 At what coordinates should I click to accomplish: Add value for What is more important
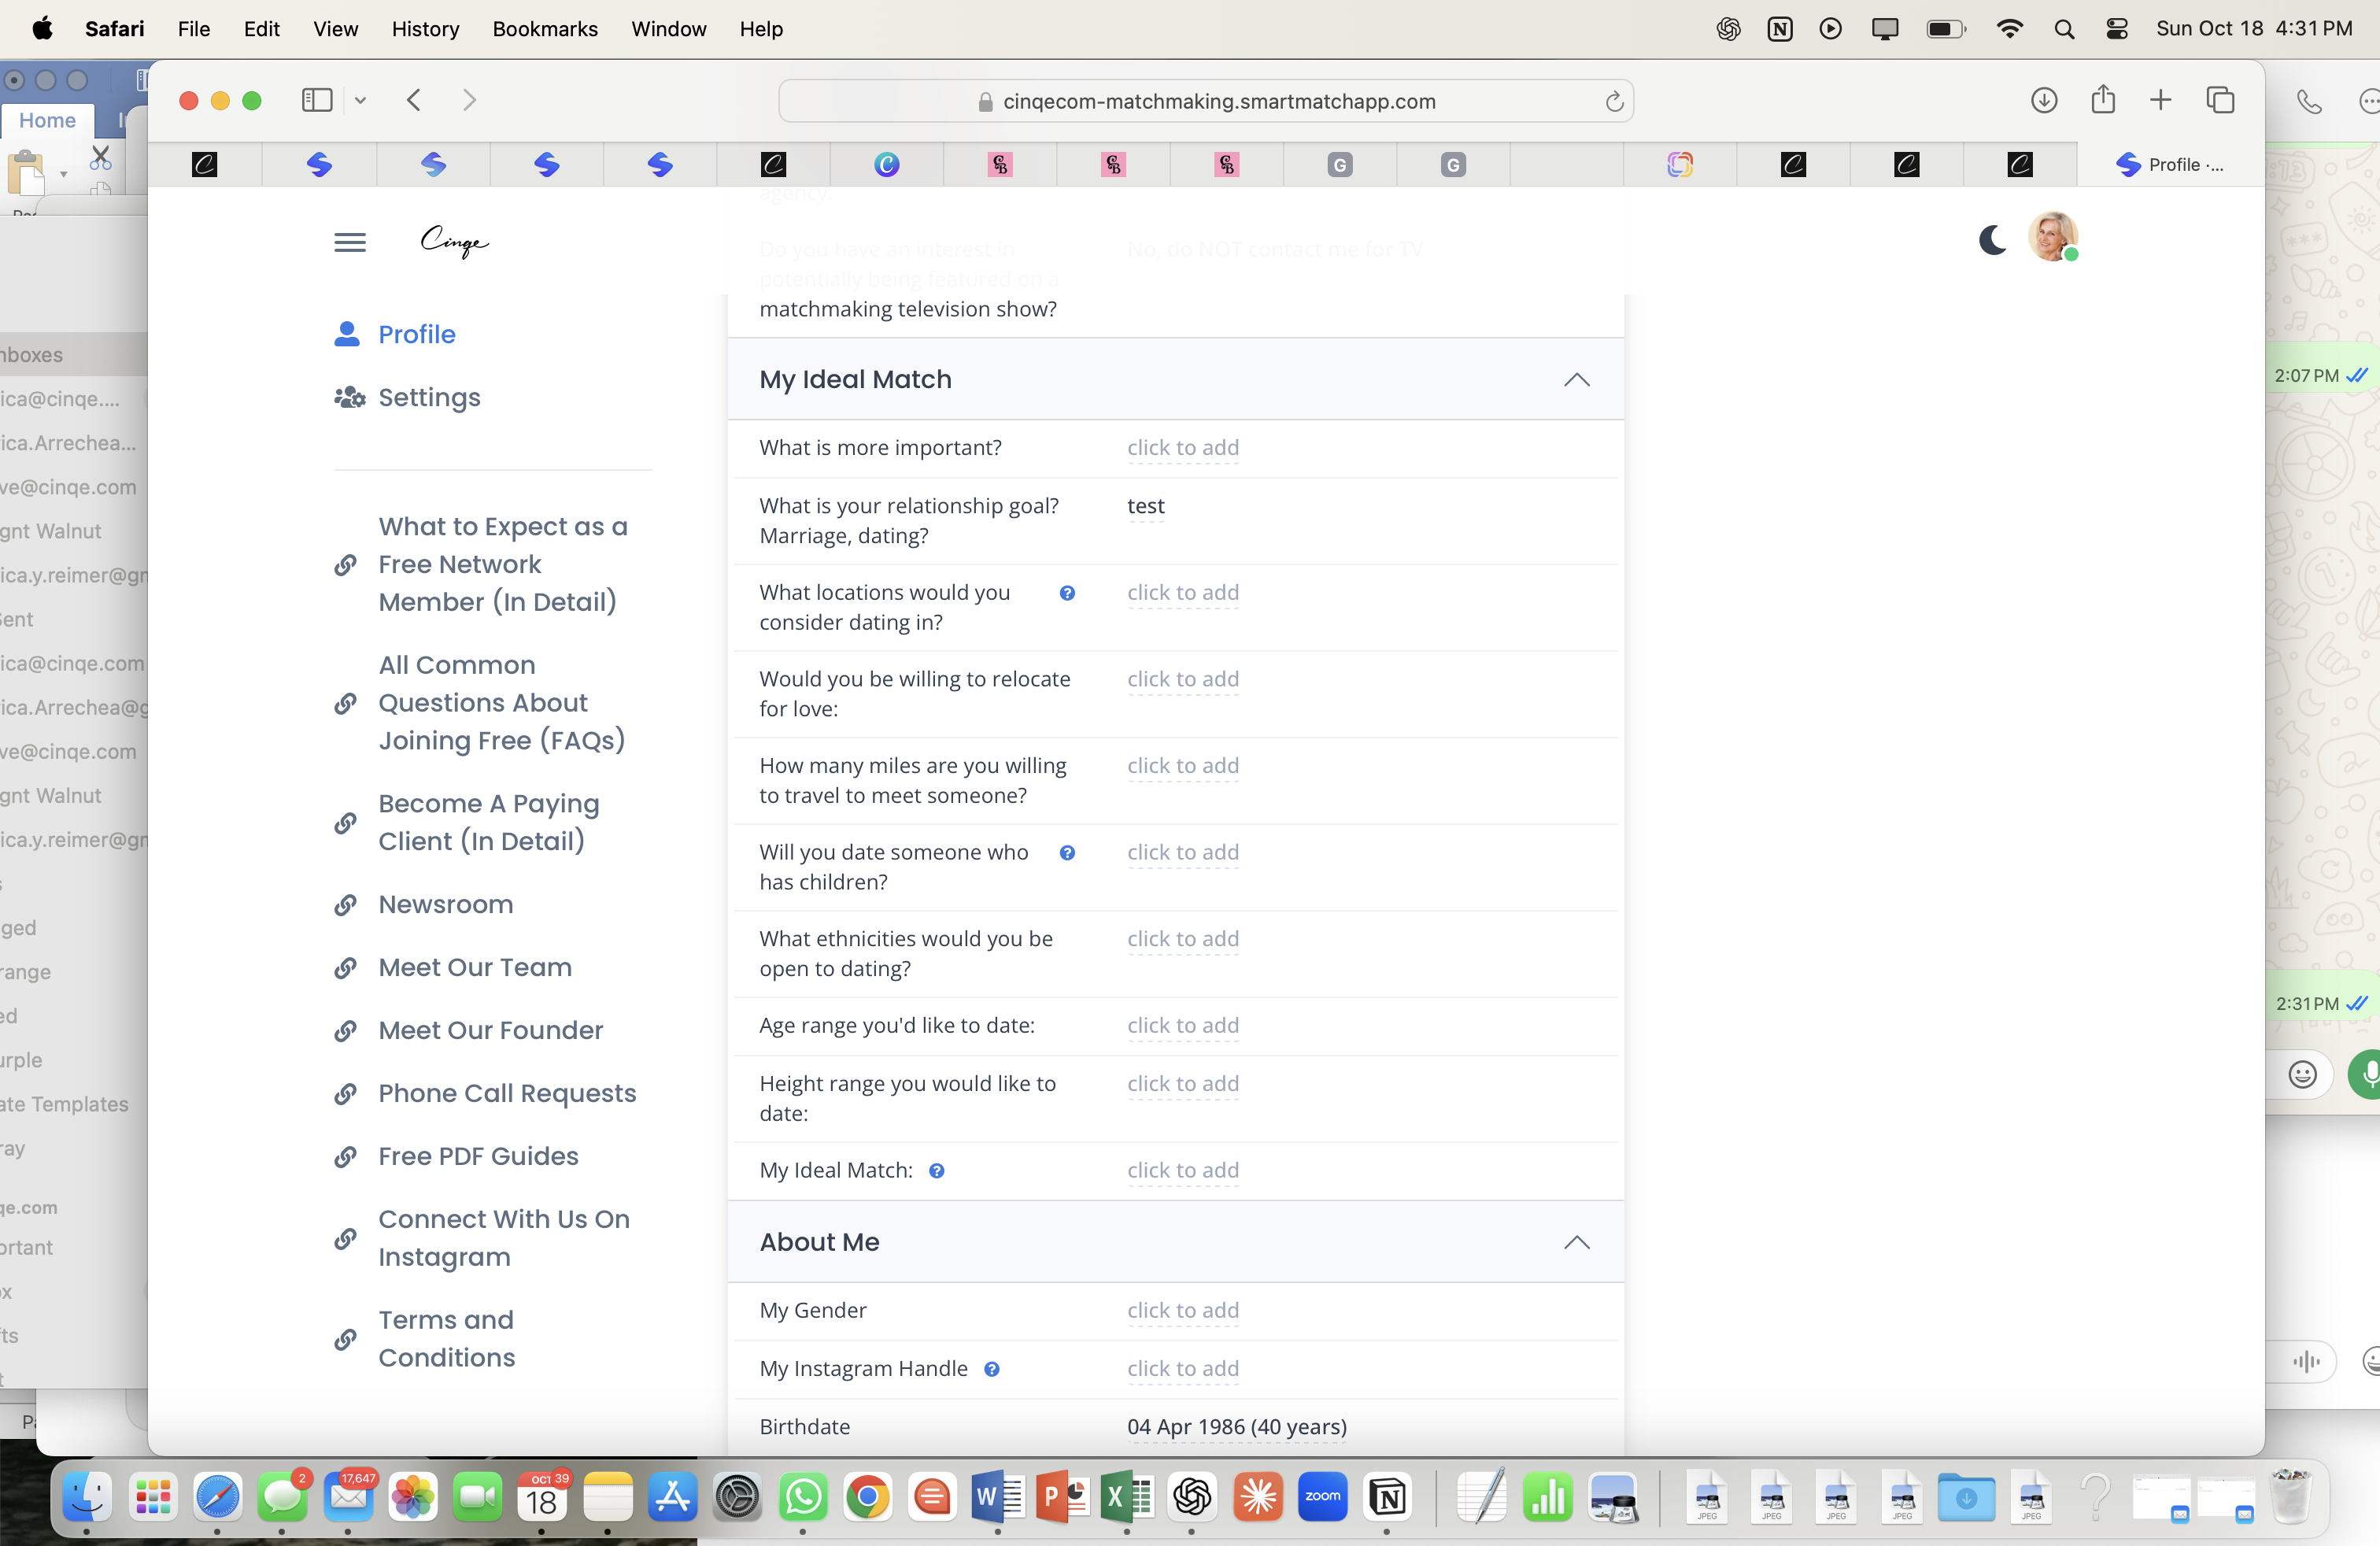point(1183,448)
